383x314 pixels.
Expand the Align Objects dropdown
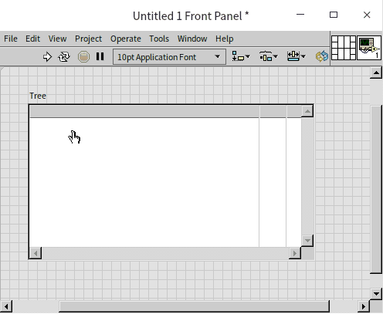tap(241, 56)
